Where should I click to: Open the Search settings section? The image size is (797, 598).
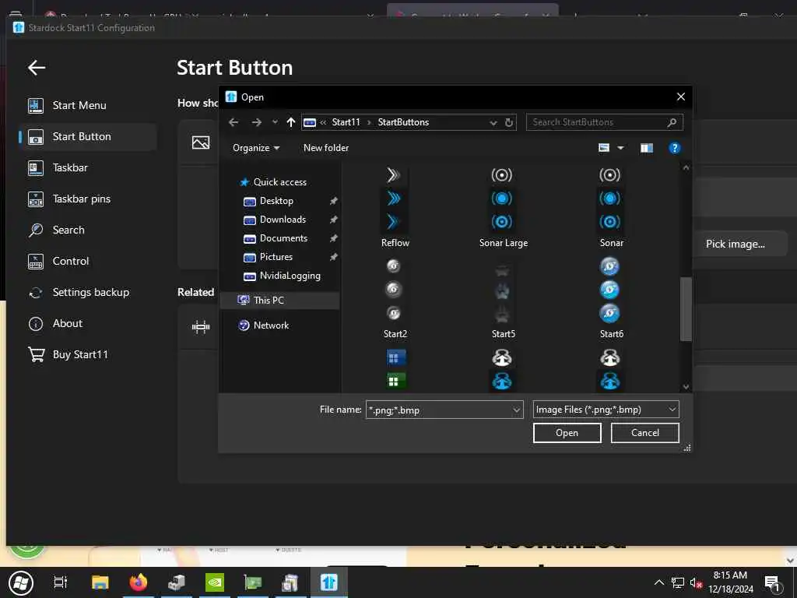87,230
